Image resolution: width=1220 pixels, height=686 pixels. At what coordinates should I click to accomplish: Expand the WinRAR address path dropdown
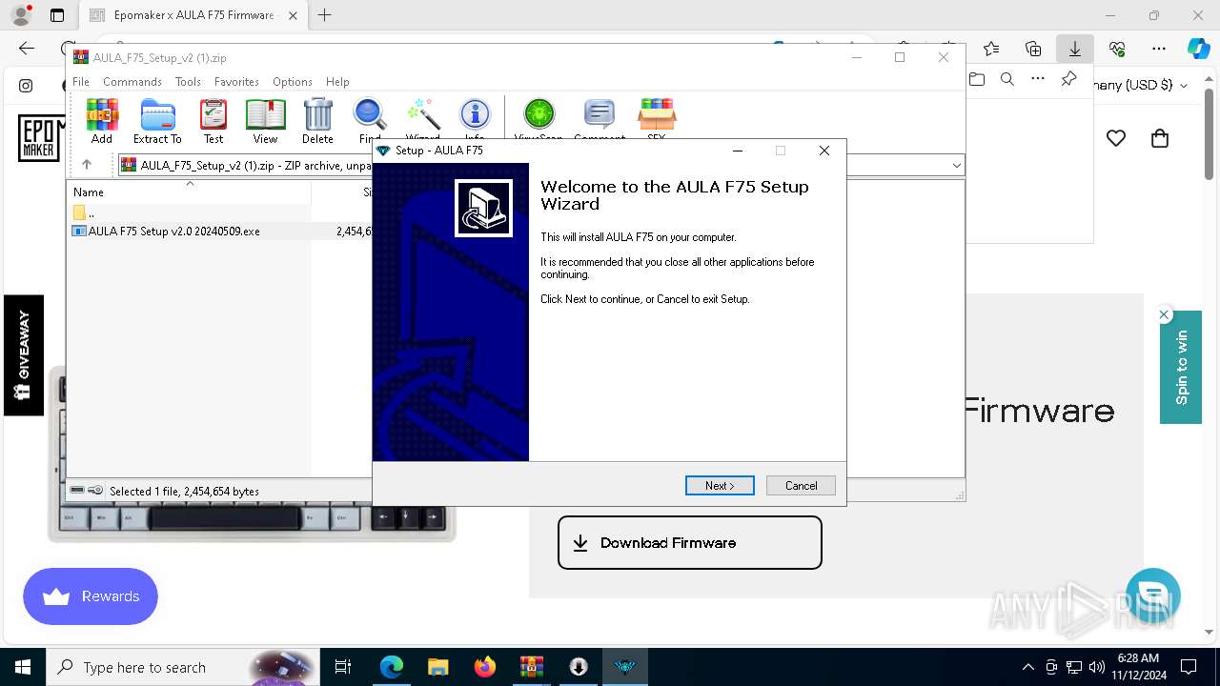click(x=956, y=166)
